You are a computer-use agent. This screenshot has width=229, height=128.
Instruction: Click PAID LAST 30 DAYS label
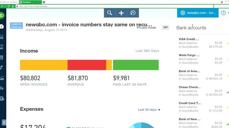pyautogui.click(x=130, y=85)
